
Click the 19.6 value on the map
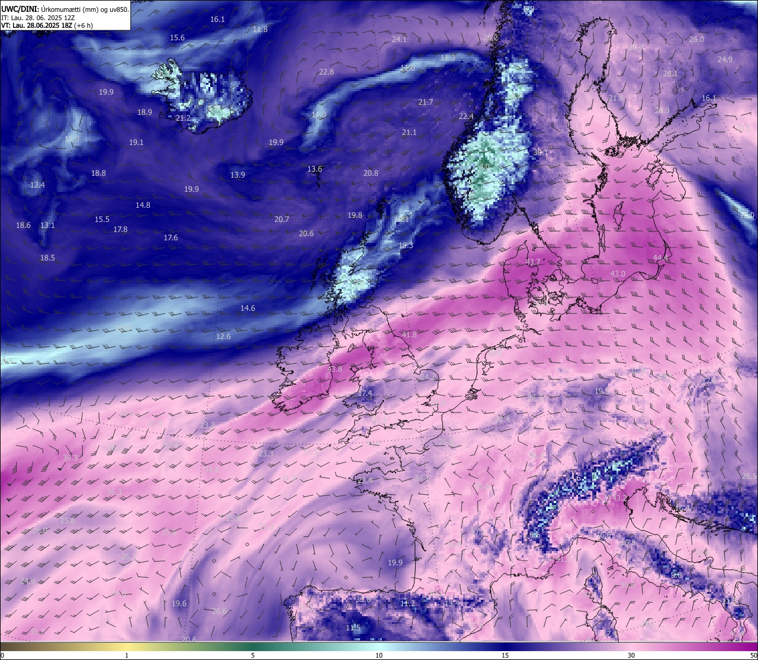[179, 604]
